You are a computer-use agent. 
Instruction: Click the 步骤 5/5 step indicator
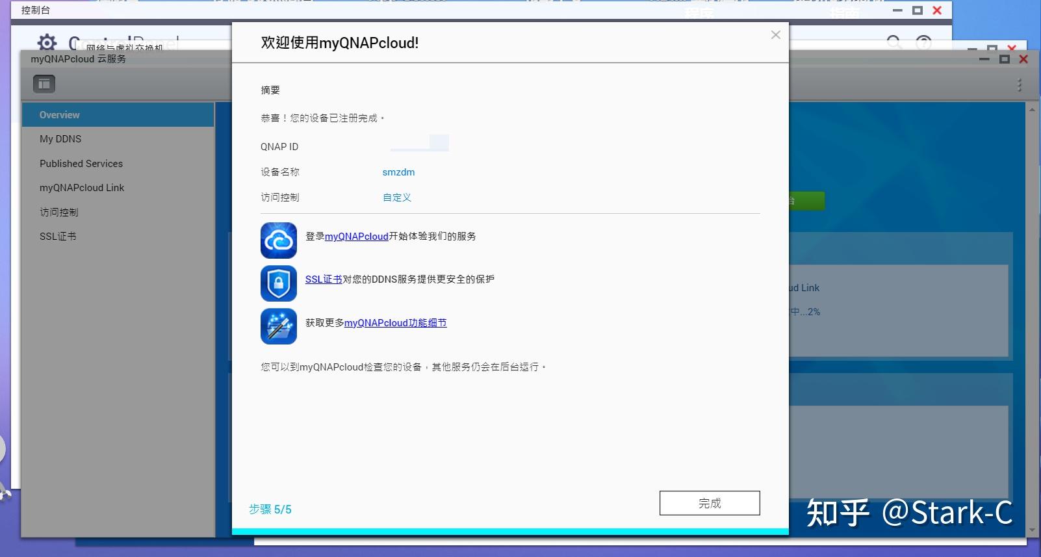point(270,510)
